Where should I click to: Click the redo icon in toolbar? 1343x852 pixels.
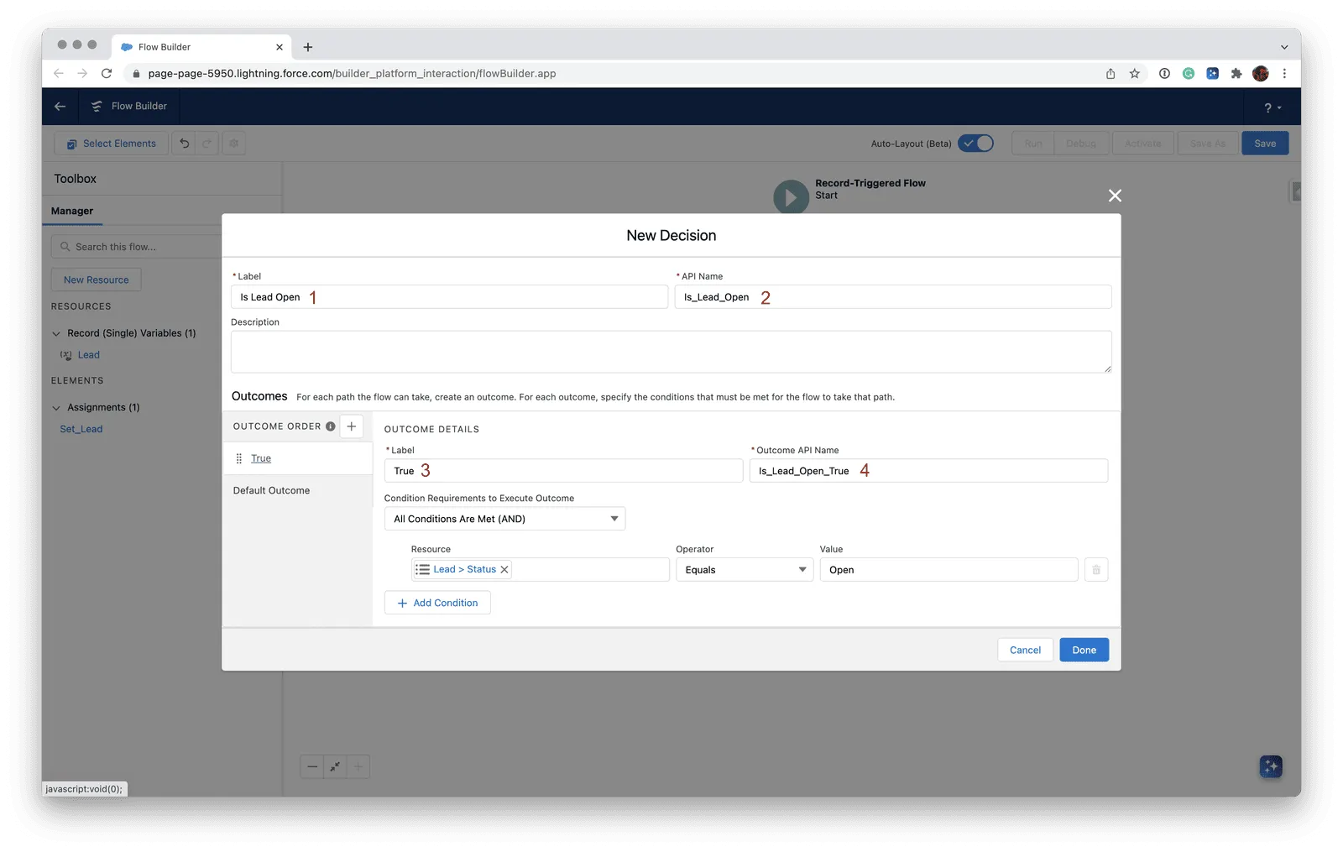tap(206, 144)
